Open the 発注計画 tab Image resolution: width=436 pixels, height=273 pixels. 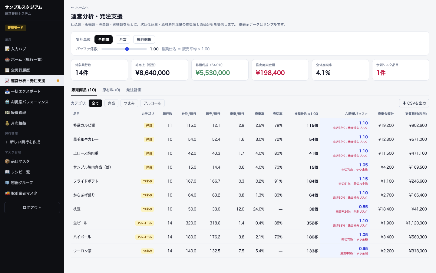click(x=134, y=90)
